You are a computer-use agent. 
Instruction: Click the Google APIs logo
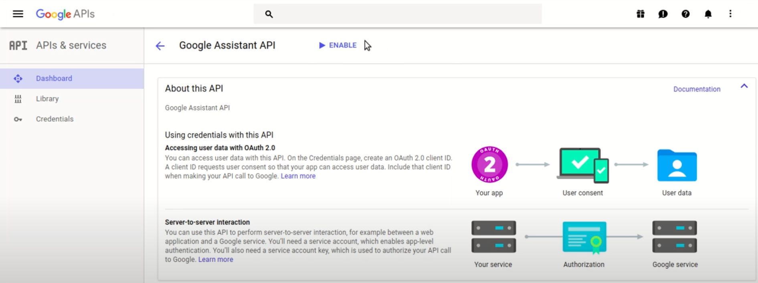coord(65,14)
